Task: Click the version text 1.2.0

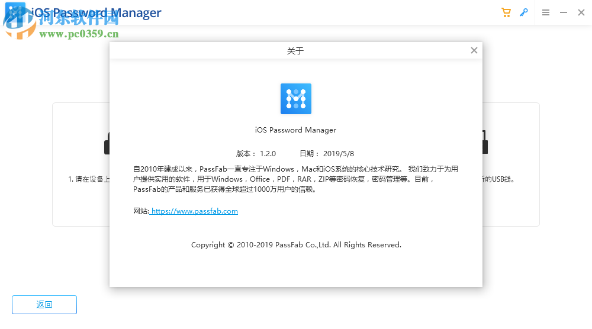Action: tap(268, 154)
